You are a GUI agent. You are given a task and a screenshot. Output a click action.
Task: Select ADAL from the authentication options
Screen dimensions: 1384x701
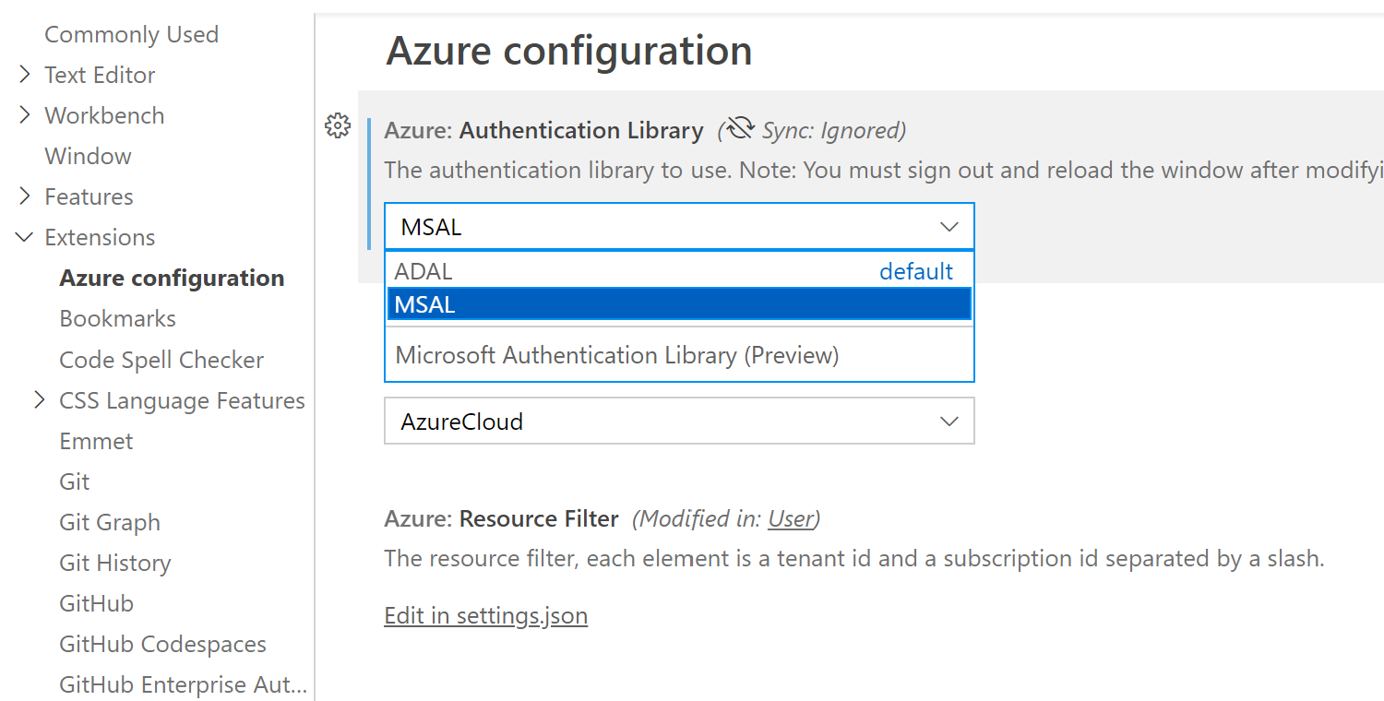click(424, 271)
